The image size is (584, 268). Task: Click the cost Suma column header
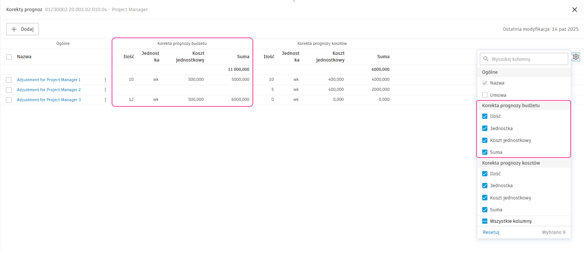tap(383, 57)
